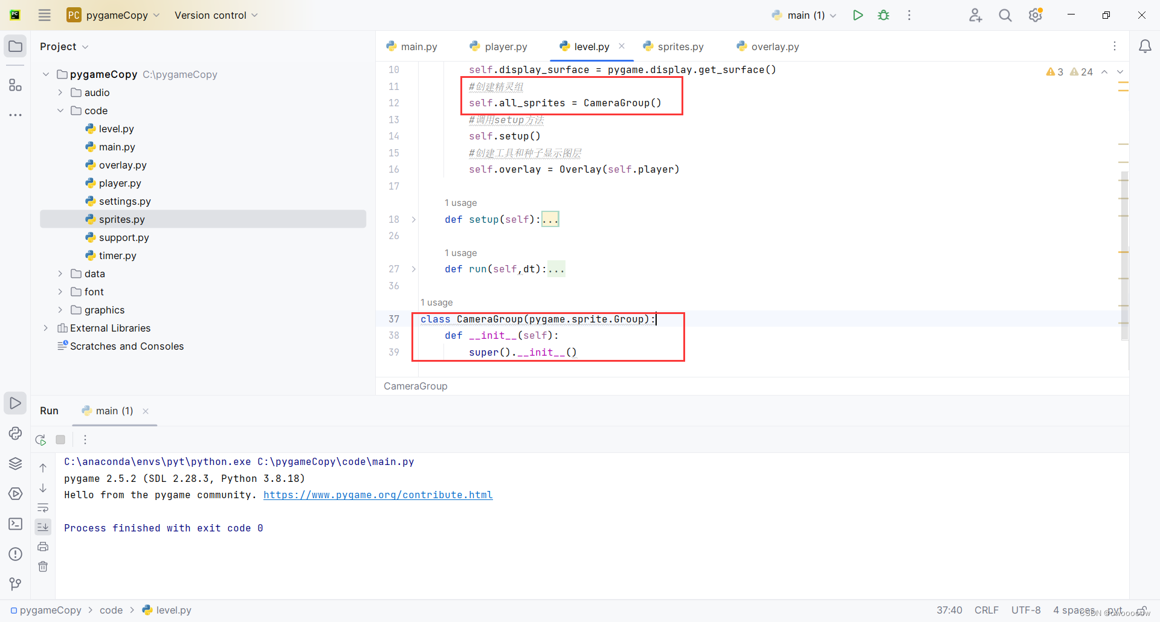This screenshot has width=1160, height=622.
Task: Open the Python Console tool window
Action: pos(16,433)
